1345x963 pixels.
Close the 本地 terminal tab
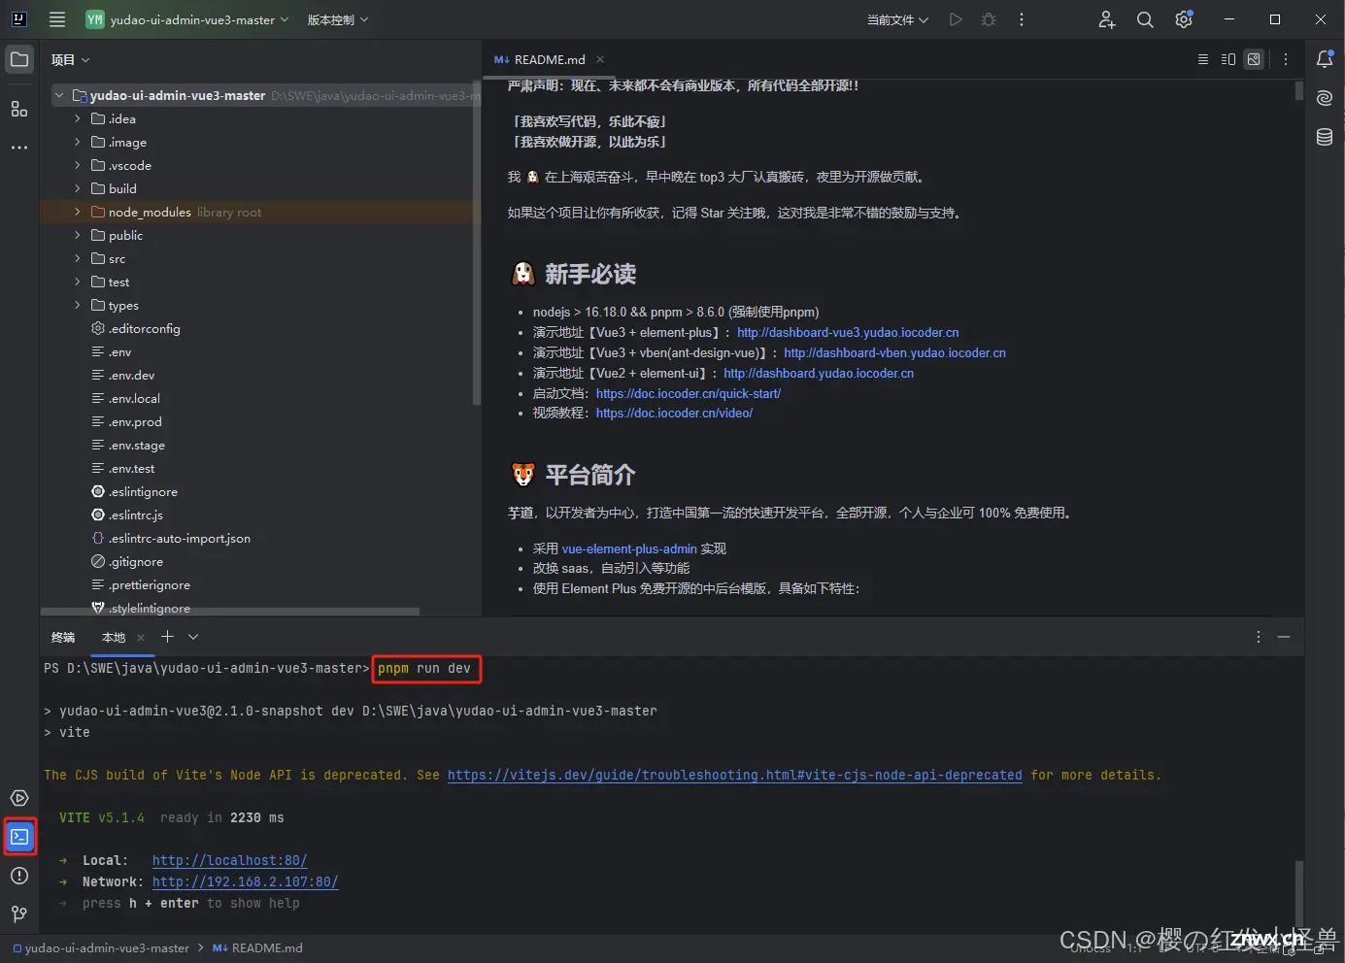141,638
